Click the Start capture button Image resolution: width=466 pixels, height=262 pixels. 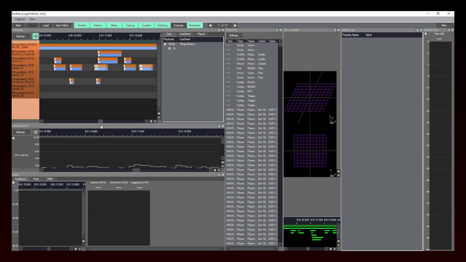[x=18, y=25]
